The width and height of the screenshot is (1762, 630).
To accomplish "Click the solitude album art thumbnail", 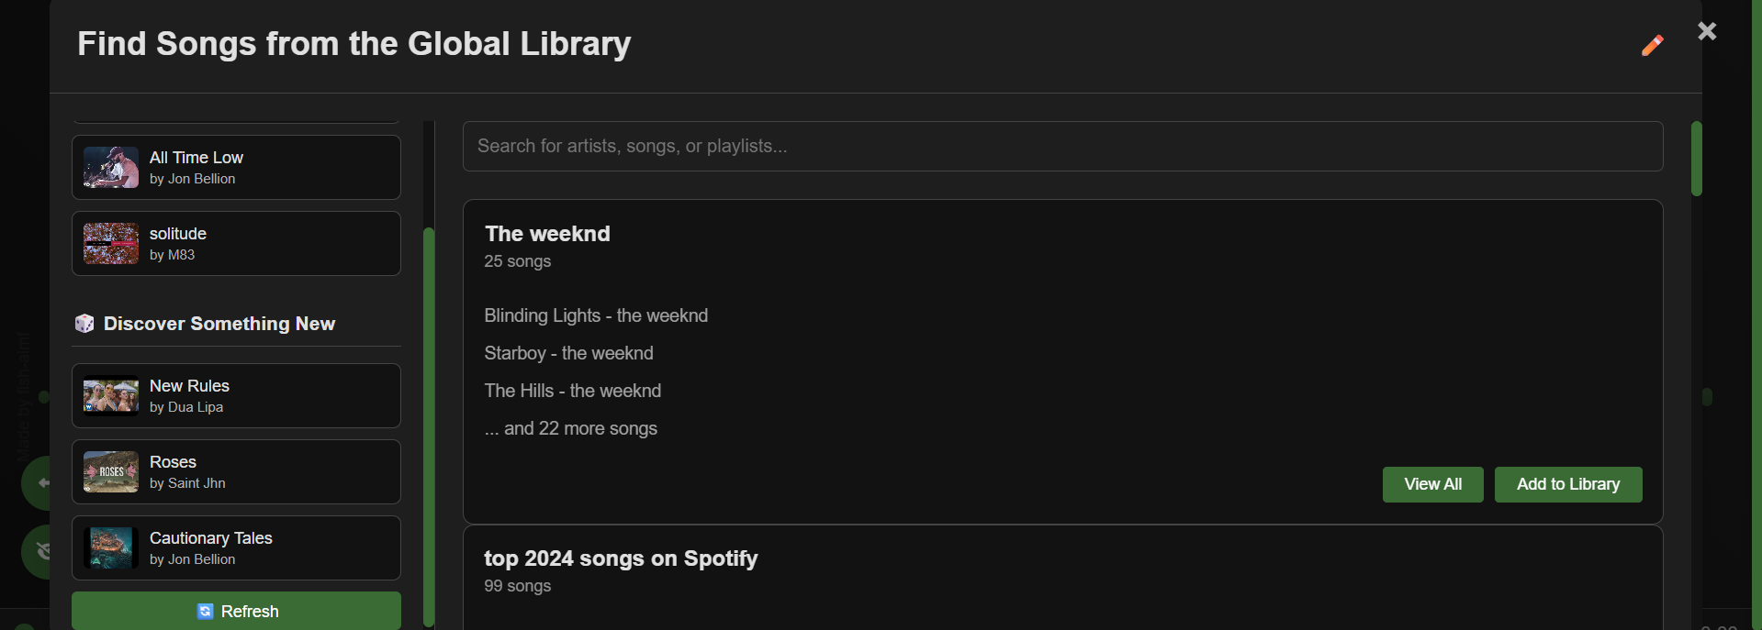I will coord(111,244).
